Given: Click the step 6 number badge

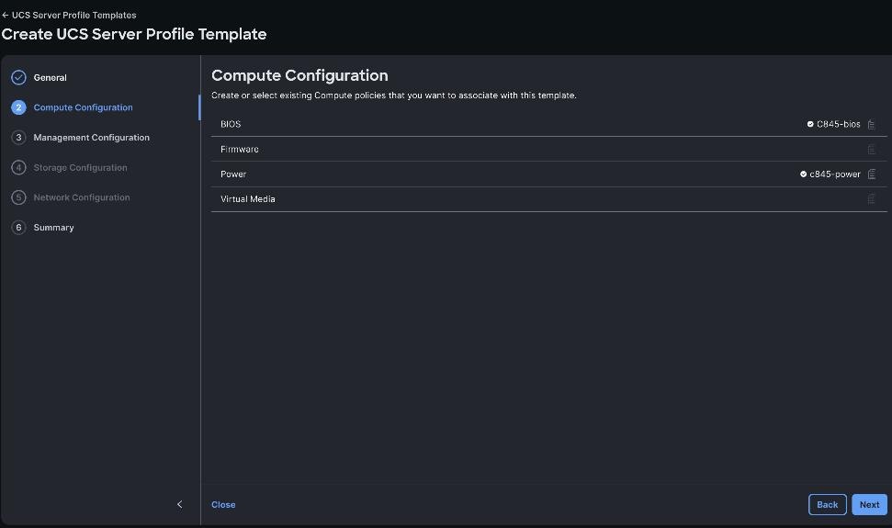Looking at the screenshot, I should pos(18,228).
